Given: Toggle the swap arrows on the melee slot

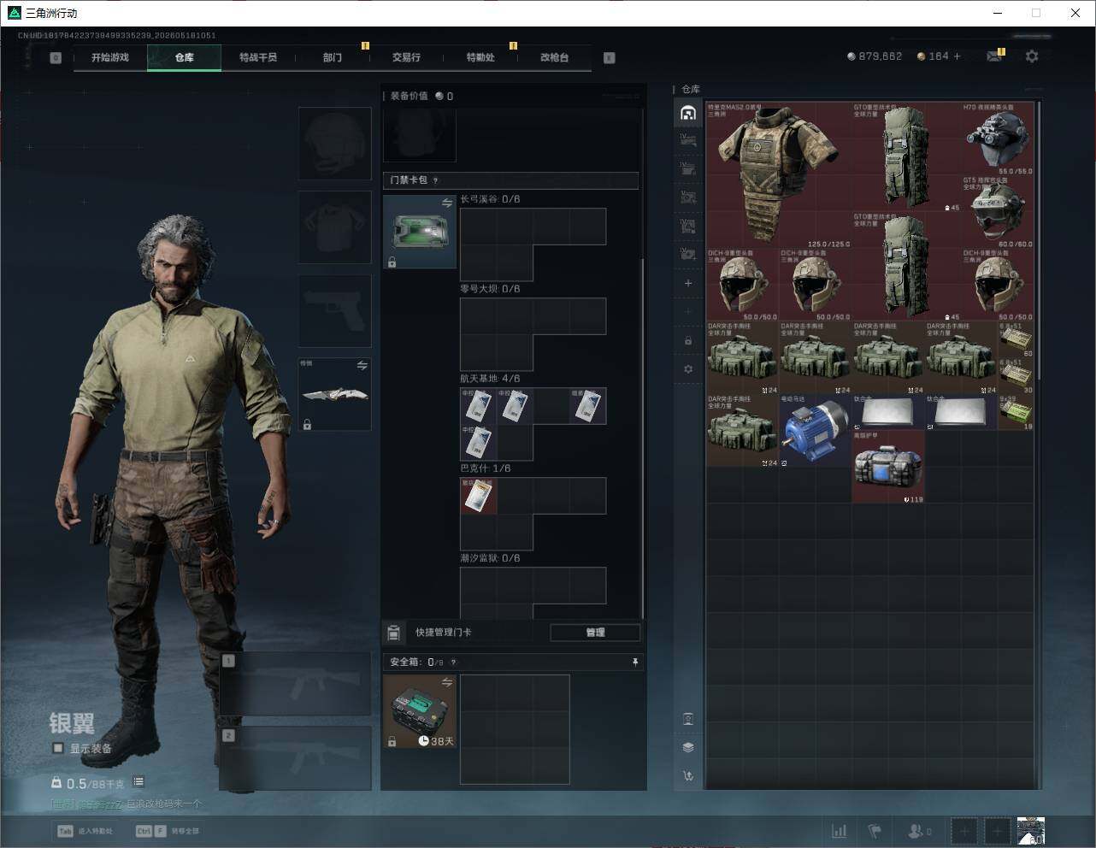Looking at the screenshot, I should coord(362,366).
